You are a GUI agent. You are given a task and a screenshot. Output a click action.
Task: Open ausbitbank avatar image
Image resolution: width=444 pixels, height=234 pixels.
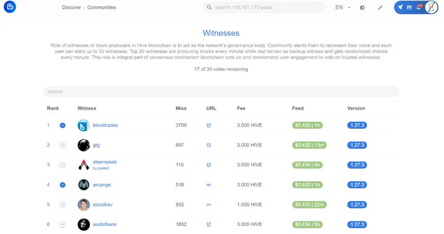click(x=84, y=225)
